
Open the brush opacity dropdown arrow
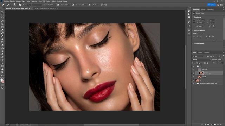pos(55,5)
